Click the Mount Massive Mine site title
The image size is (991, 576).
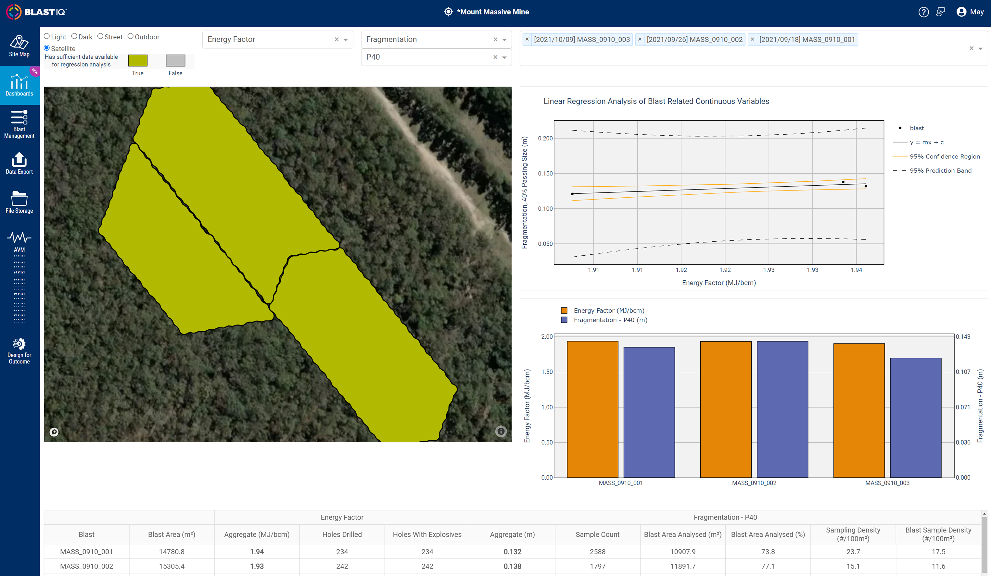[x=493, y=12]
